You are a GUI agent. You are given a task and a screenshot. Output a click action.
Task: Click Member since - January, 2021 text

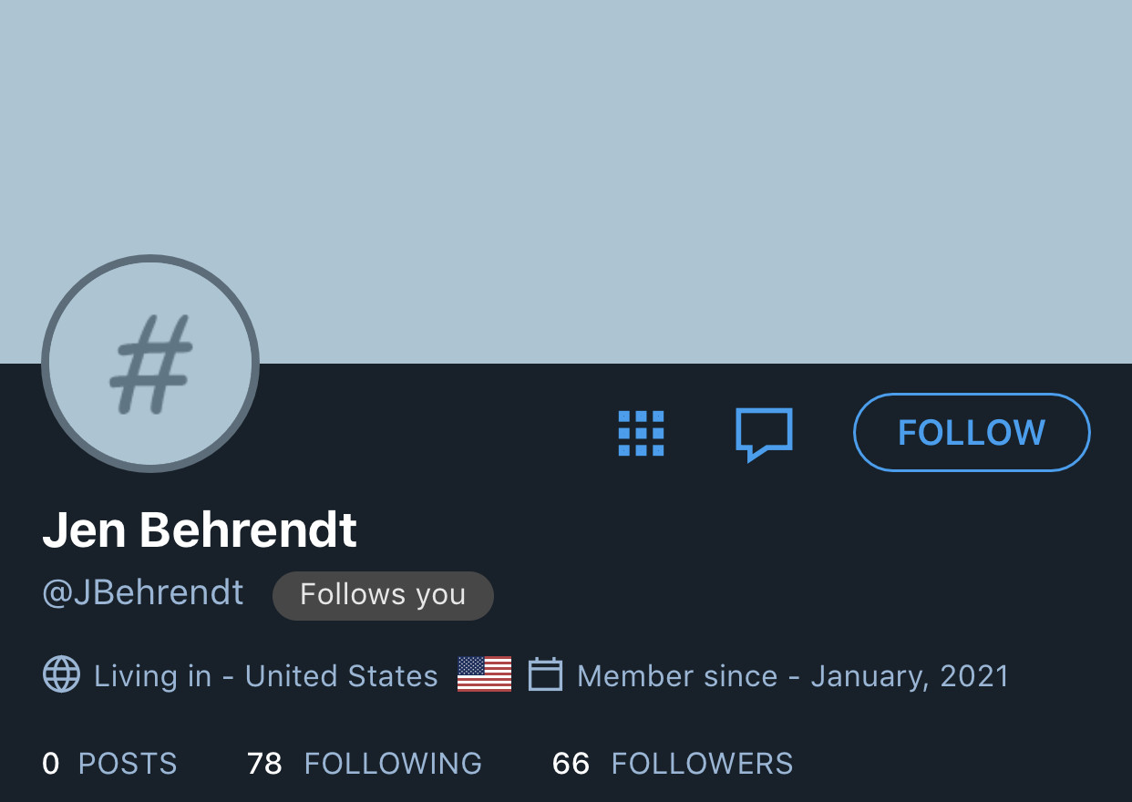[x=793, y=676]
